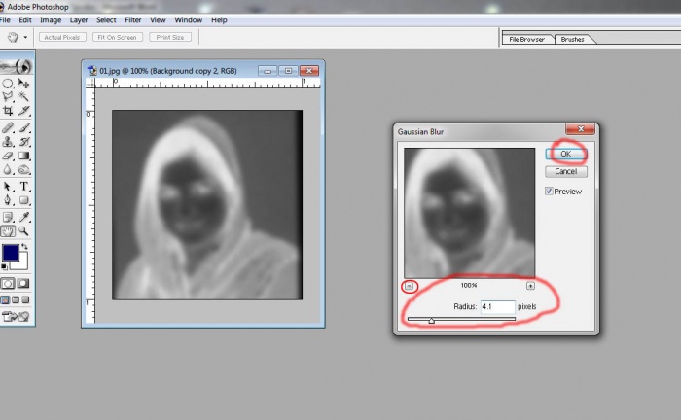Select the Magic Wand tool
681x420 pixels.
coord(24,97)
